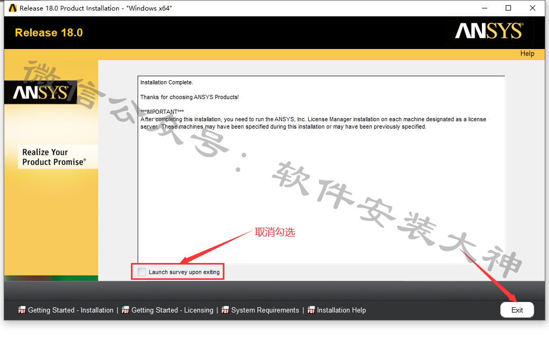Click PDF icon beside System Requirements
Viewport: 549px width, 351px height.
(225, 310)
